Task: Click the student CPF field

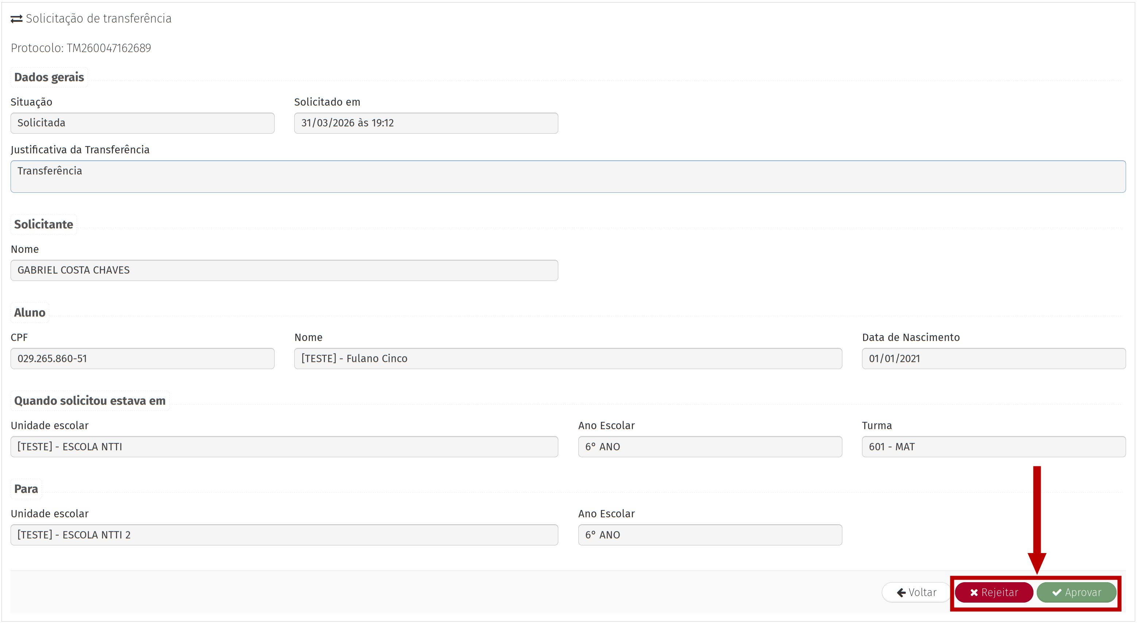Action: tap(142, 358)
